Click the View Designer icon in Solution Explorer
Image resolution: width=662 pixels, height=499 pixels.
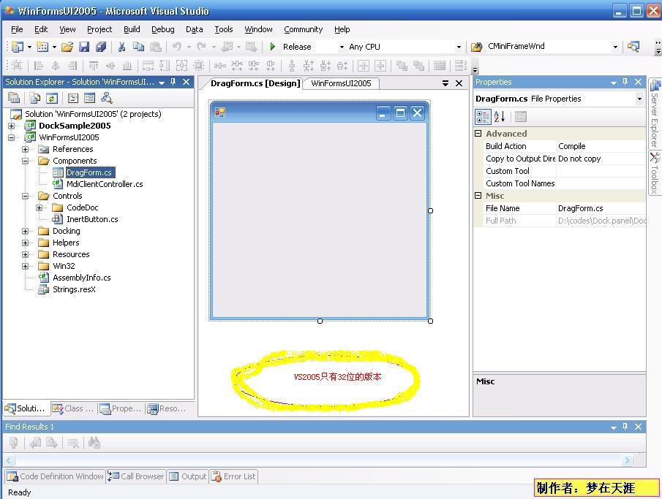coord(89,99)
